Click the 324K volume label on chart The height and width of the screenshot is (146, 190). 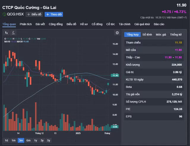(115, 127)
